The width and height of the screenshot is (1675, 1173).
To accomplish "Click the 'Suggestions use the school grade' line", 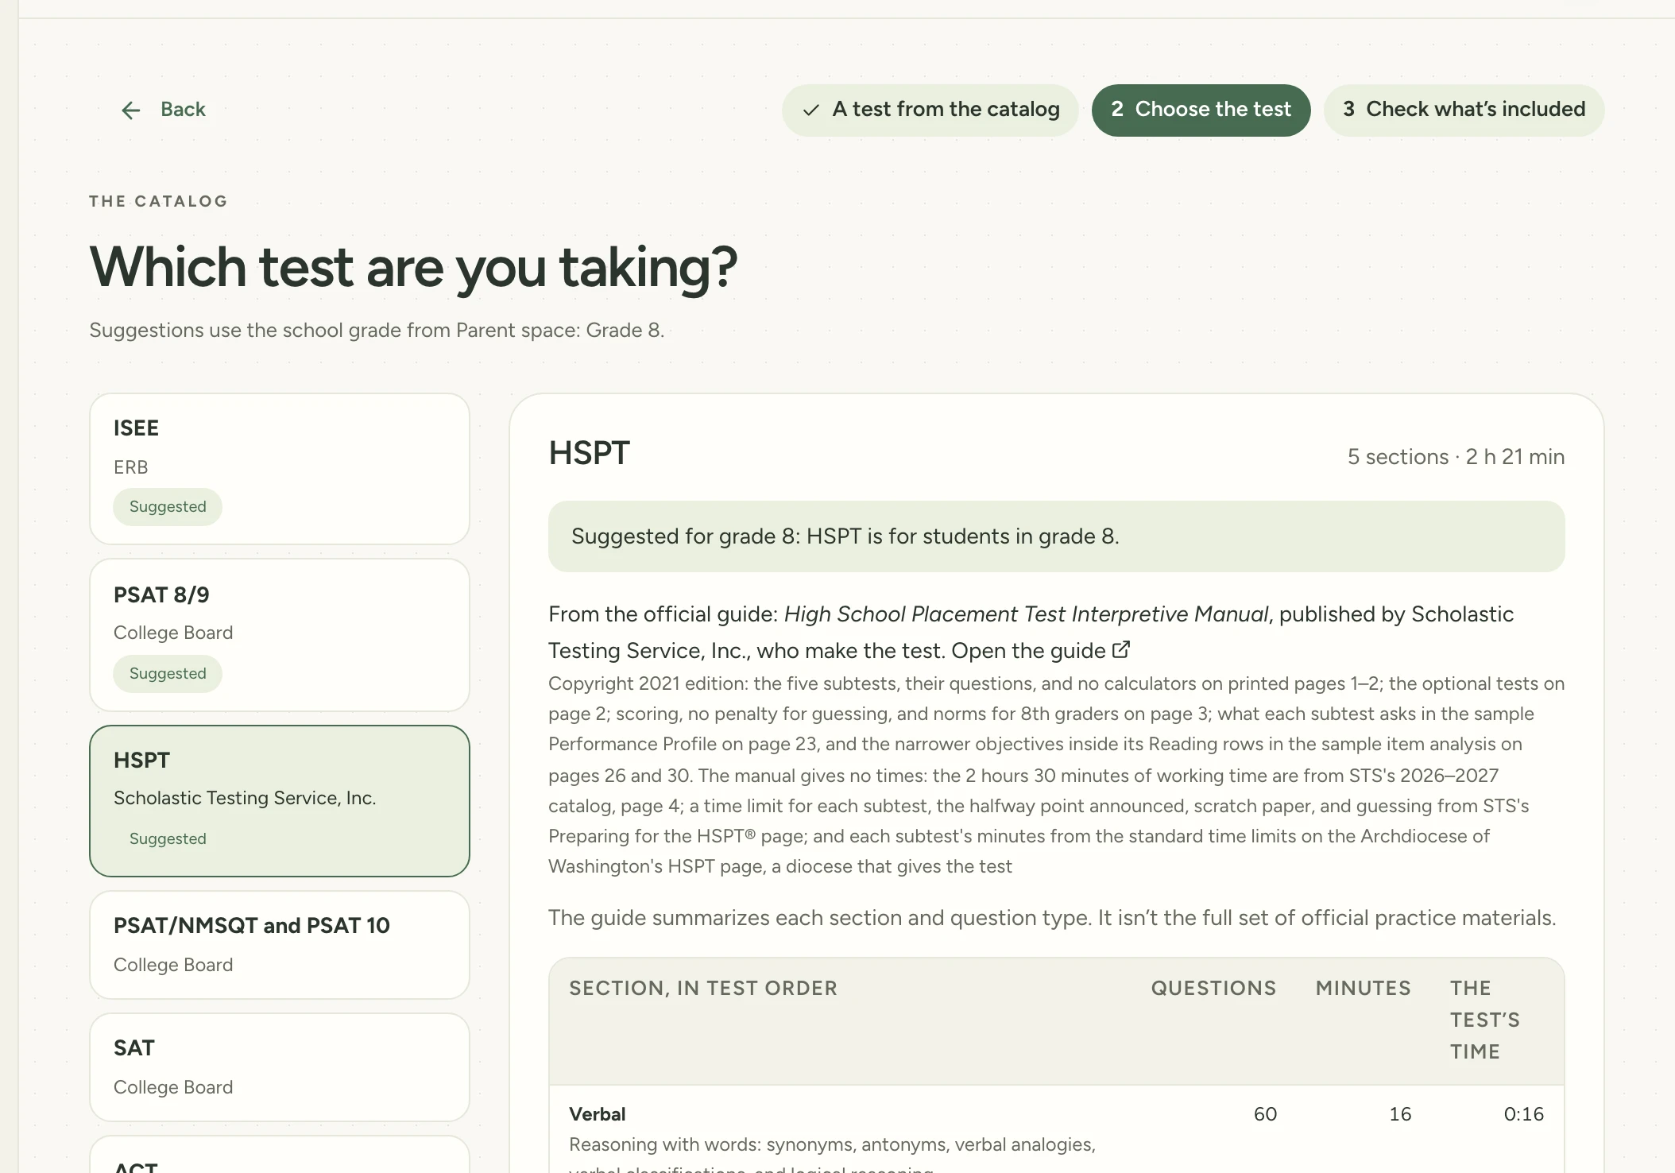I will click(x=377, y=331).
